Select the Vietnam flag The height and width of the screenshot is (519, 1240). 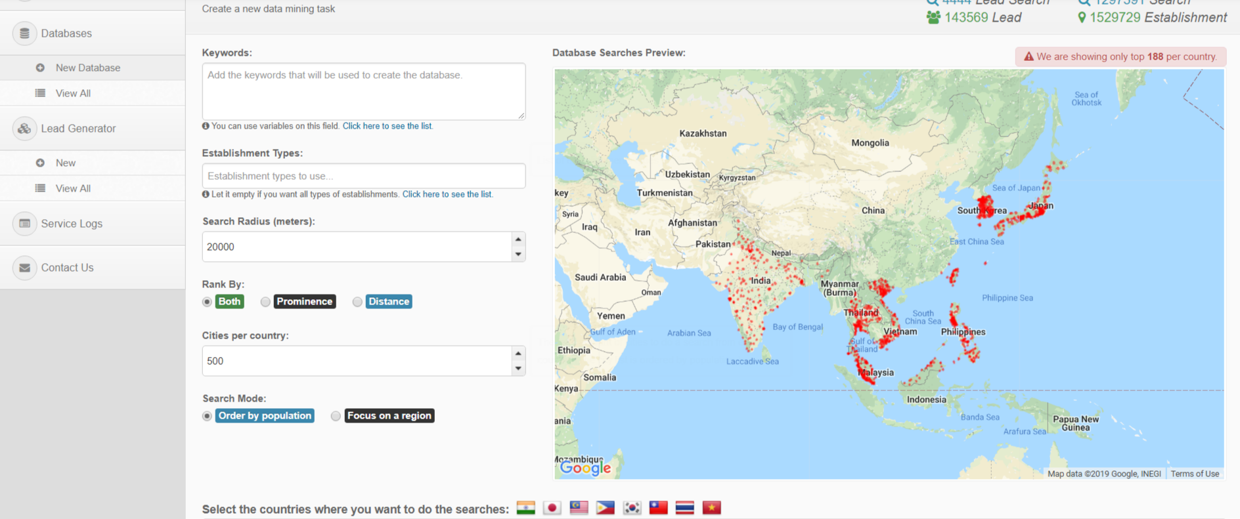tap(711, 508)
